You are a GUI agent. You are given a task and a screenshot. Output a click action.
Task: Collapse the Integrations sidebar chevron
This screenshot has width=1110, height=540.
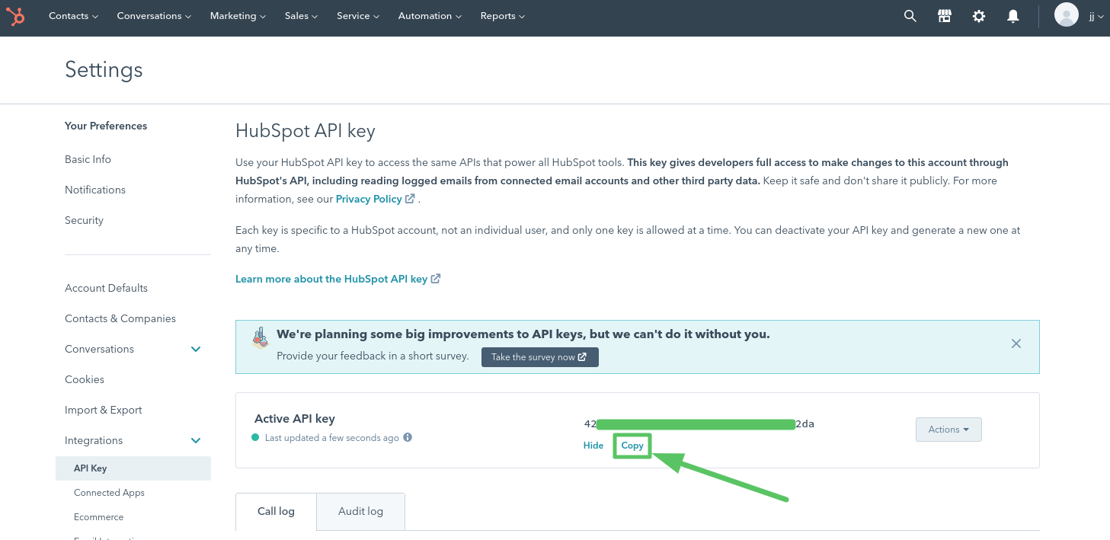click(x=196, y=440)
